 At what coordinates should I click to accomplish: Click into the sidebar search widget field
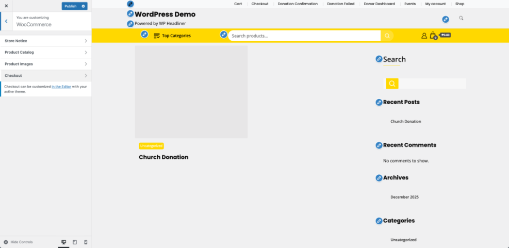(432, 84)
